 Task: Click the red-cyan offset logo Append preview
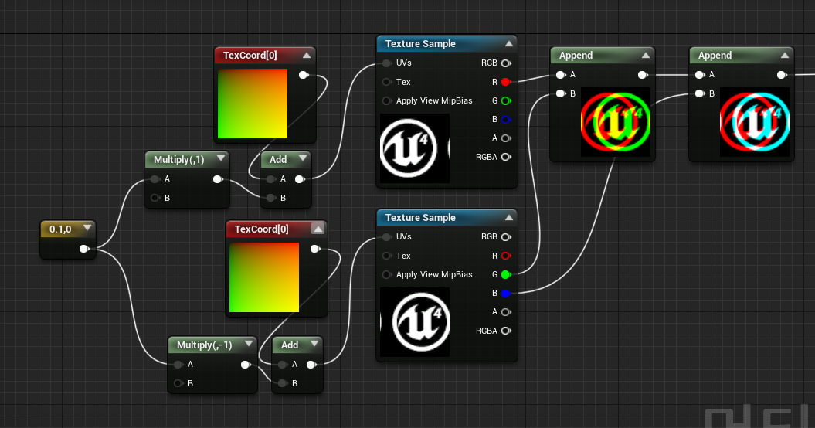tap(755, 122)
